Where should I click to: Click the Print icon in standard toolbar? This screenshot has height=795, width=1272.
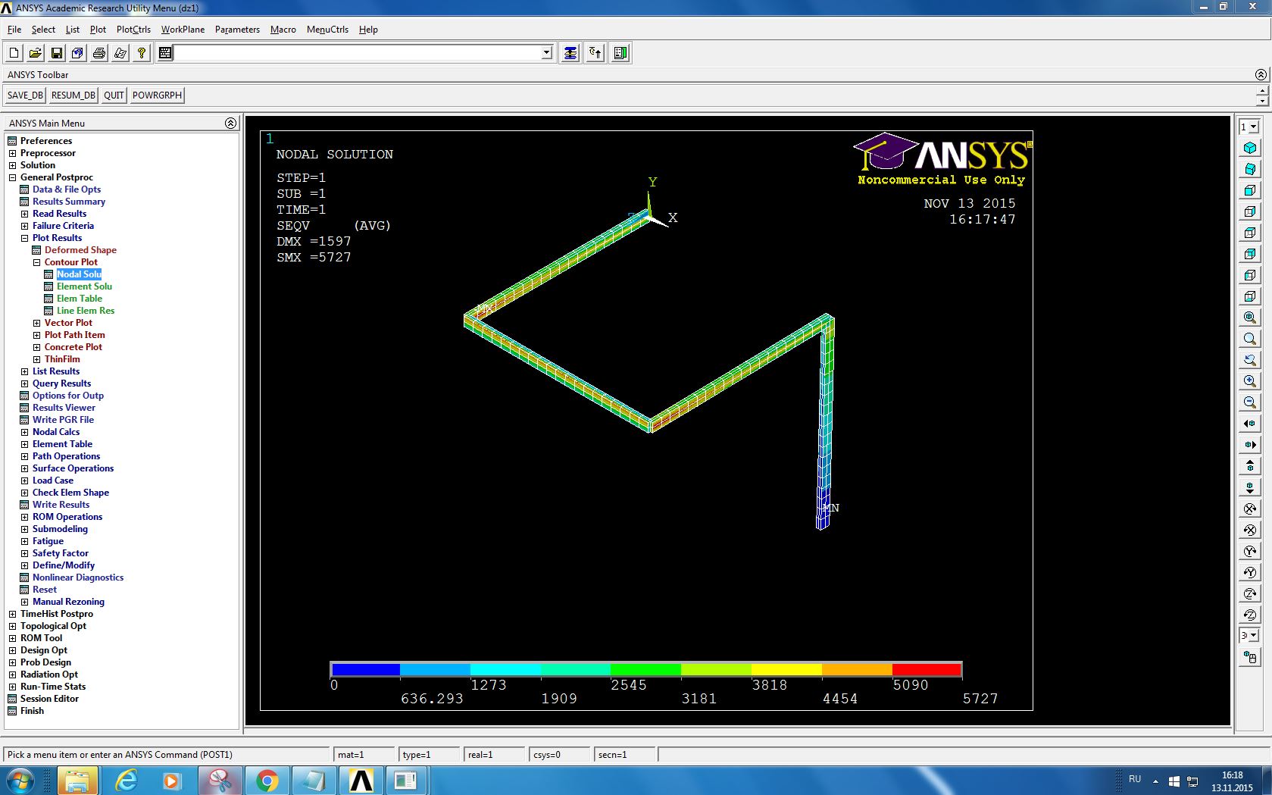(x=99, y=53)
